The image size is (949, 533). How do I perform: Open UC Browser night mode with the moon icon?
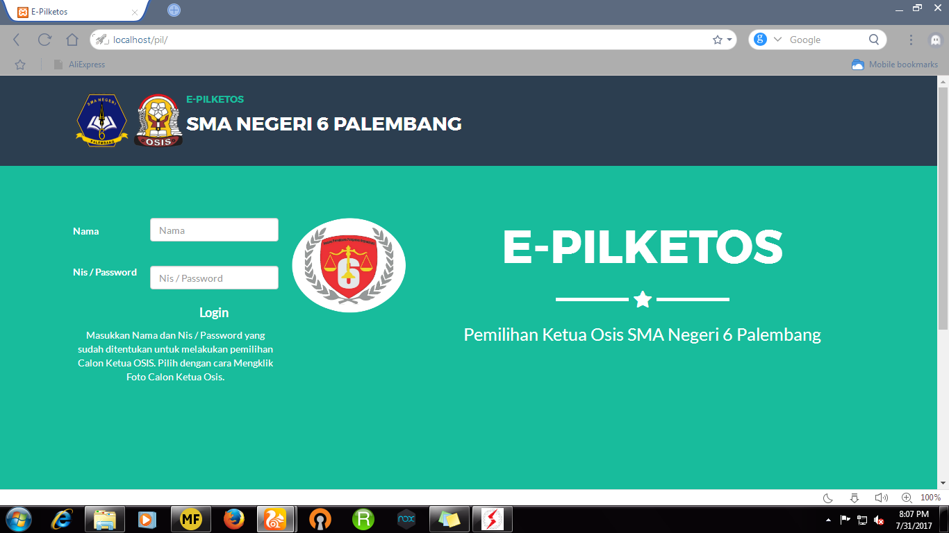click(827, 497)
